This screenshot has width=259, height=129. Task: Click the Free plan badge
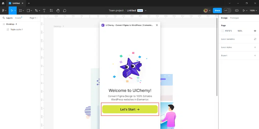point(140,11)
